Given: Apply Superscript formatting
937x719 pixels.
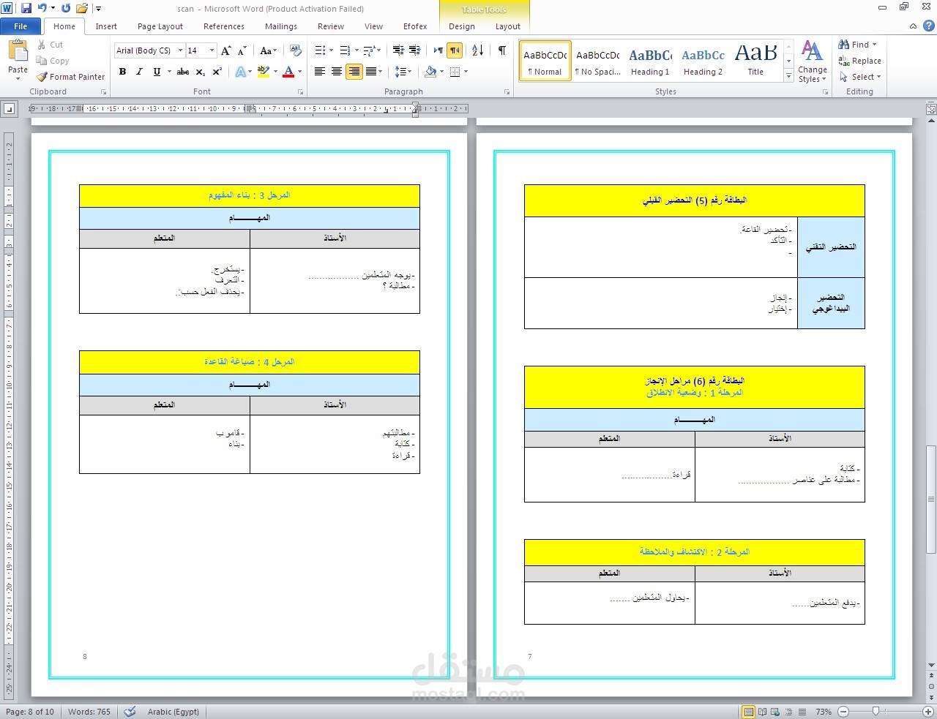Looking at the screenshot, I should 217,72.
